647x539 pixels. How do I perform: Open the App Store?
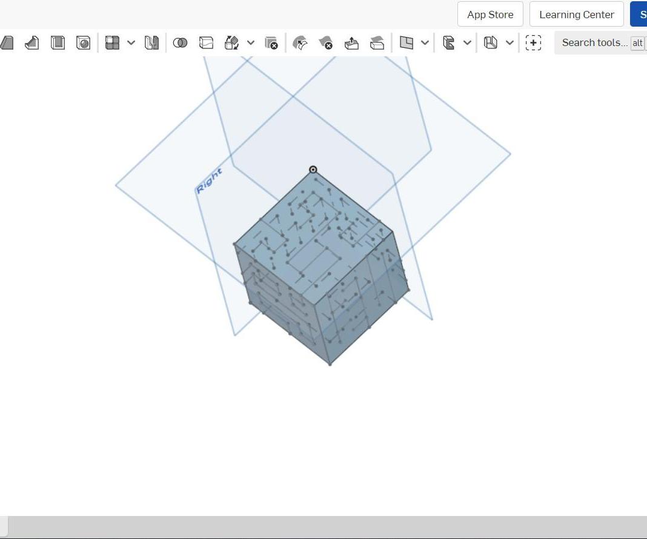[490, 15]
